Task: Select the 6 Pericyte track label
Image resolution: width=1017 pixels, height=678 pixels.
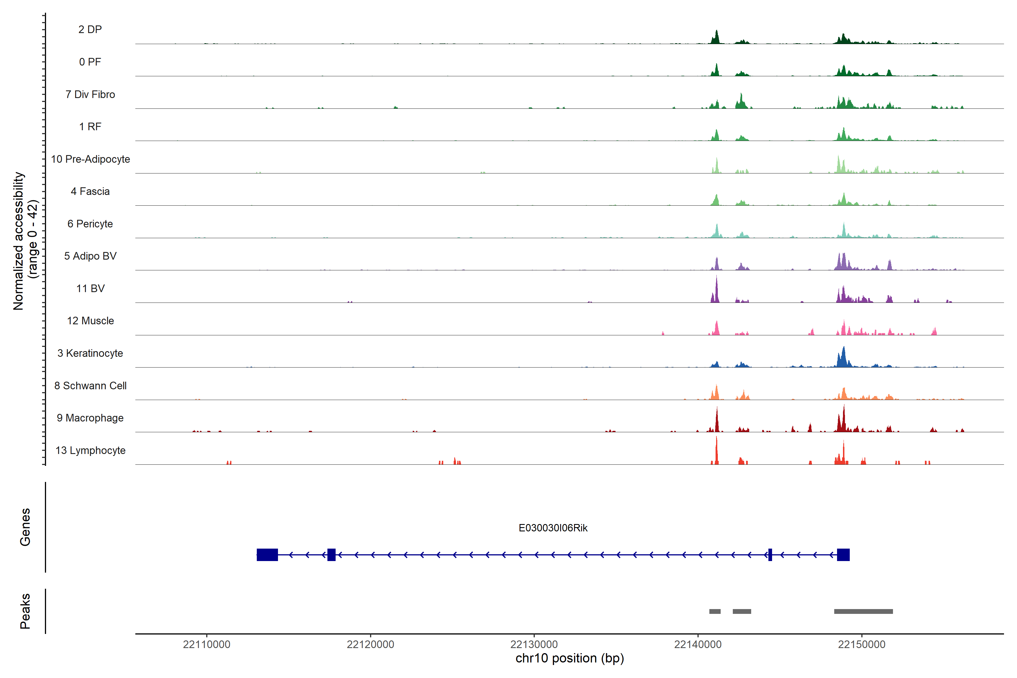Action: (90, 223)
